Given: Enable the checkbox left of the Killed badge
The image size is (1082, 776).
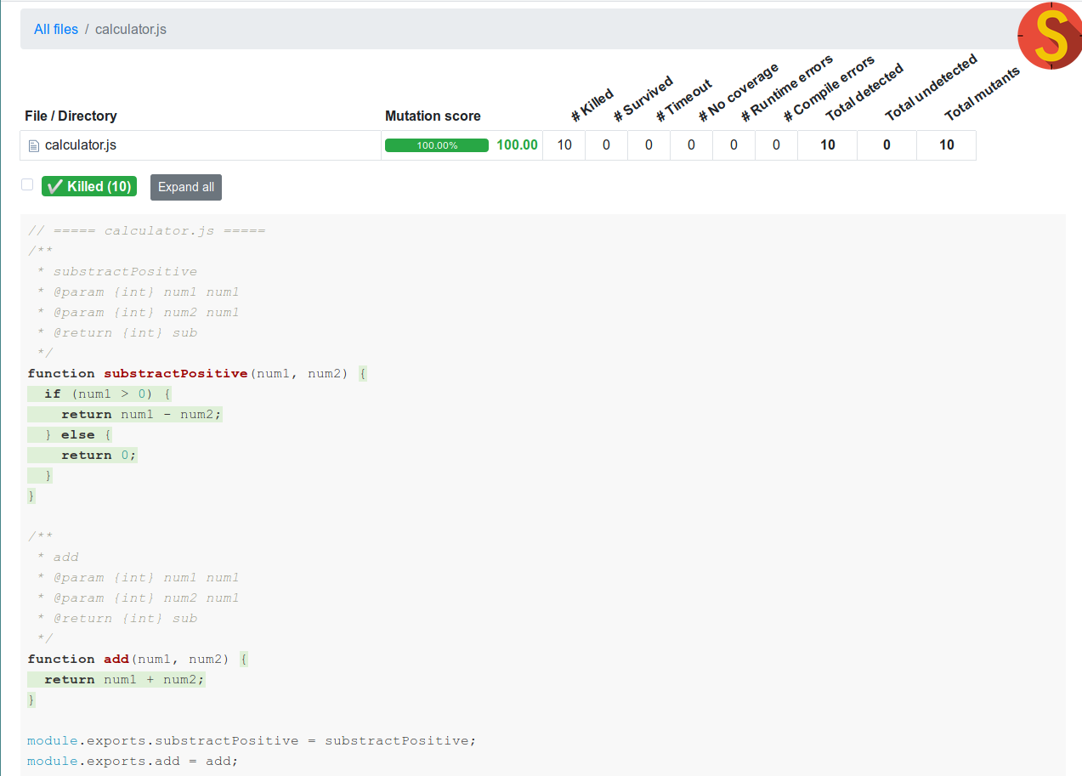Looking at the screenshot, I should click(26, 184).
